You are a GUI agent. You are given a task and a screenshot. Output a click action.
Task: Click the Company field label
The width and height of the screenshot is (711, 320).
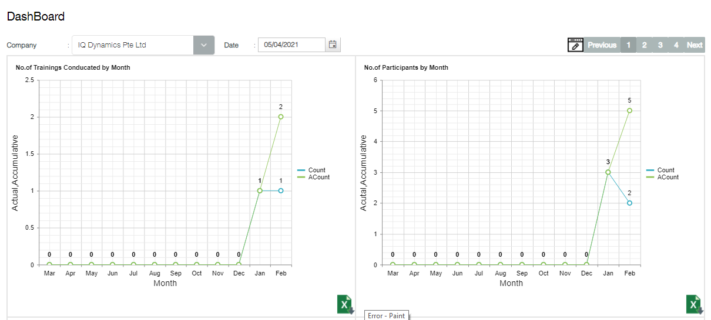tap(22, 45)
